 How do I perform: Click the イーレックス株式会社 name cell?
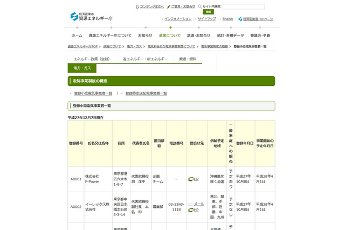97,207
